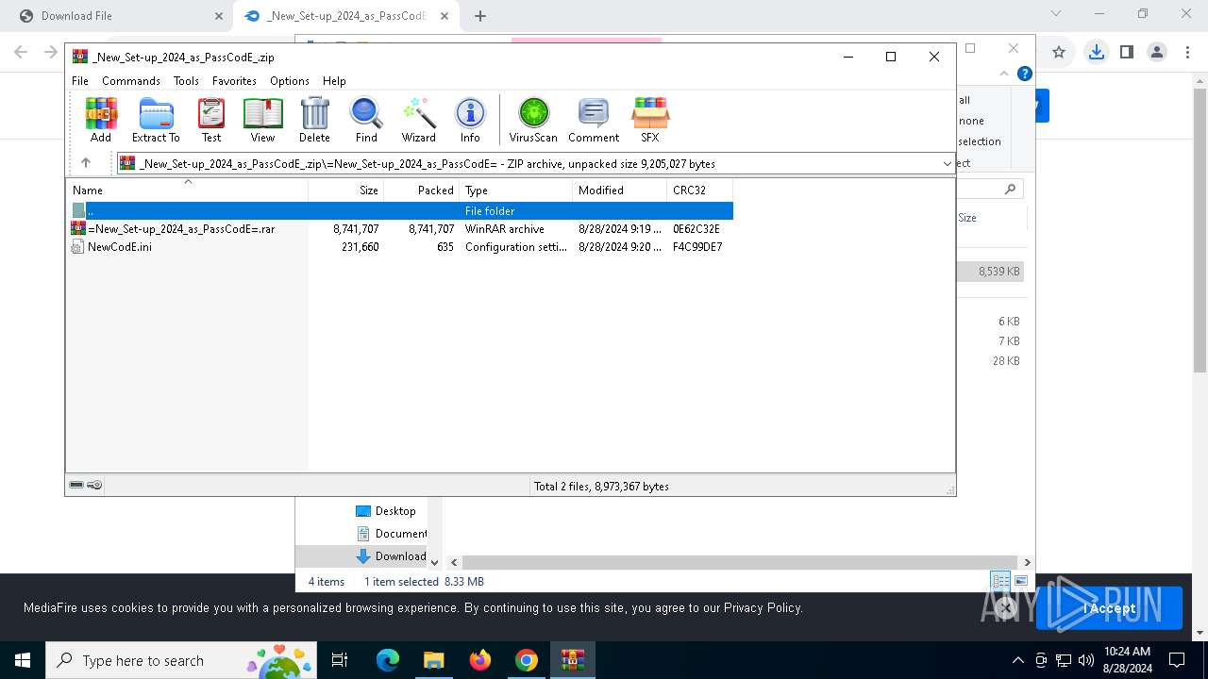Click the disk icon in WinRAR status bar
The image size is (1208, 679).
[x=76, y=485]
